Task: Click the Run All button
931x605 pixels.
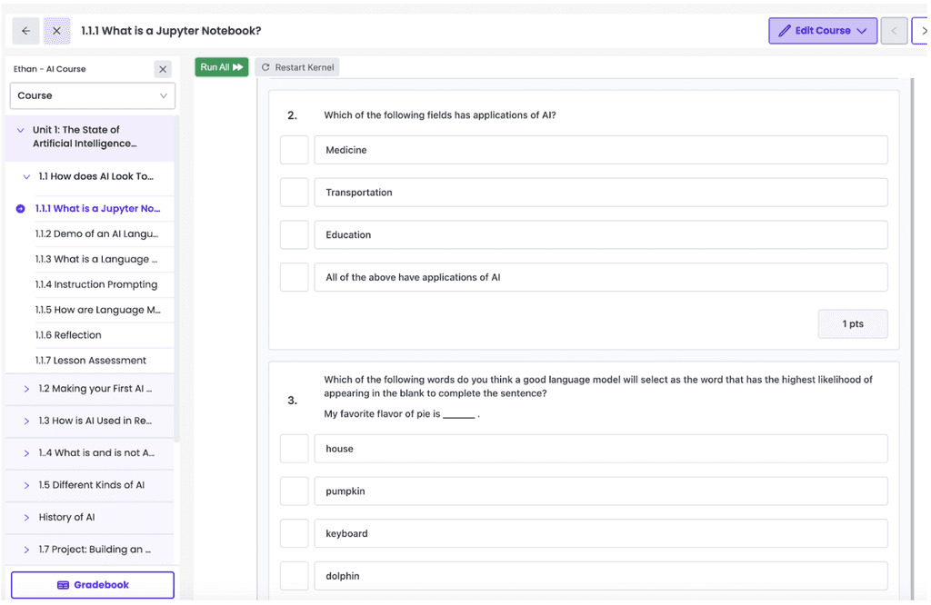Action: (x=221, y=66)
